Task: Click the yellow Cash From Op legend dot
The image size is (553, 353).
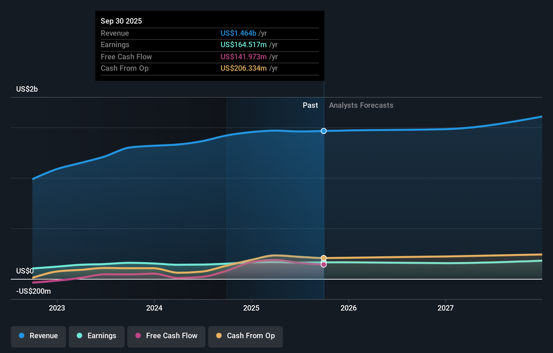Action: 218,336
